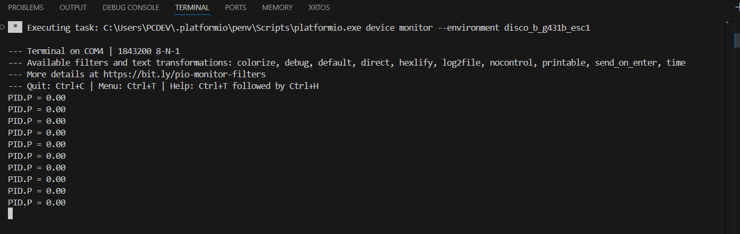
Task: Open the DEBUG CONSOLE tab
Action: 131,7
